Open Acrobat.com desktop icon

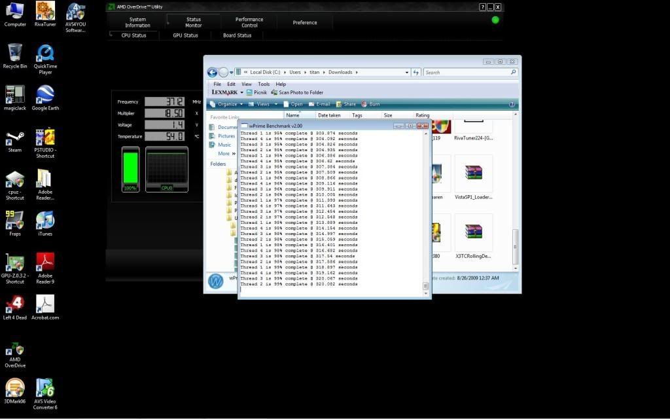(x=45, y=308)
